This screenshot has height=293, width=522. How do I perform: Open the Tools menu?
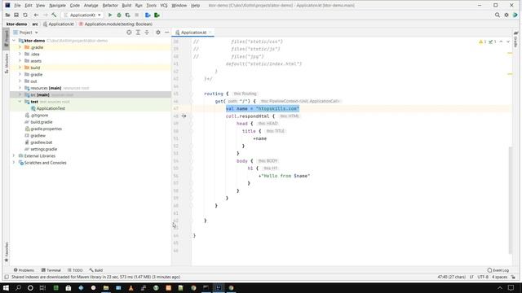(x=151, y=6)
